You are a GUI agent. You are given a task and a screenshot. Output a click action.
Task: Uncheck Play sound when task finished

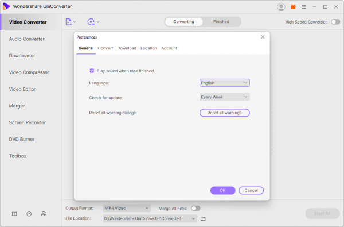point(92,71)
